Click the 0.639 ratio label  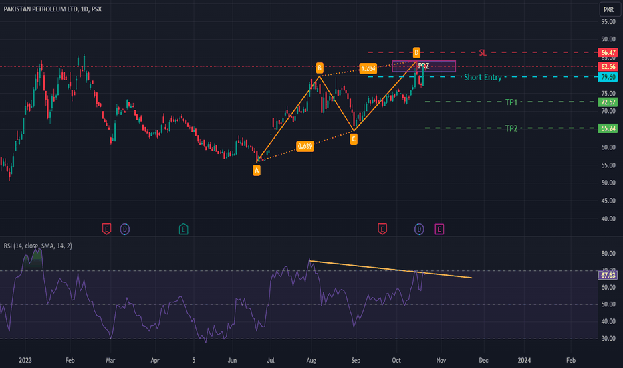pyautogui.click(x=305, y=146)
